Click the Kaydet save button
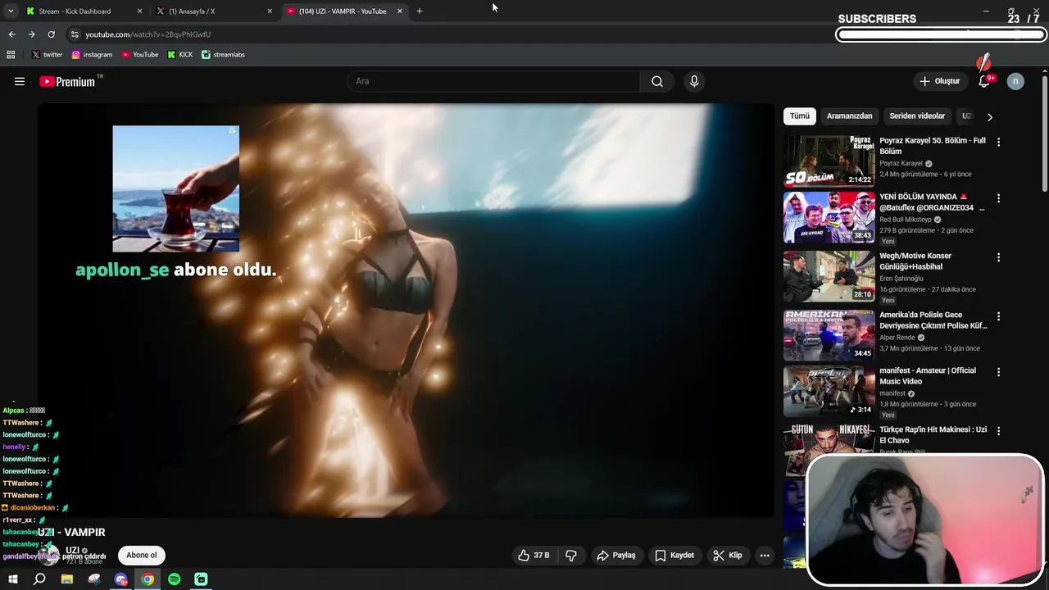The image size is (1049, 590). (674, 555)
